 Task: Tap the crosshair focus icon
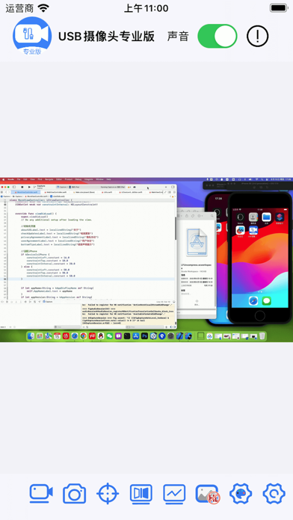[x=108, y=494]
